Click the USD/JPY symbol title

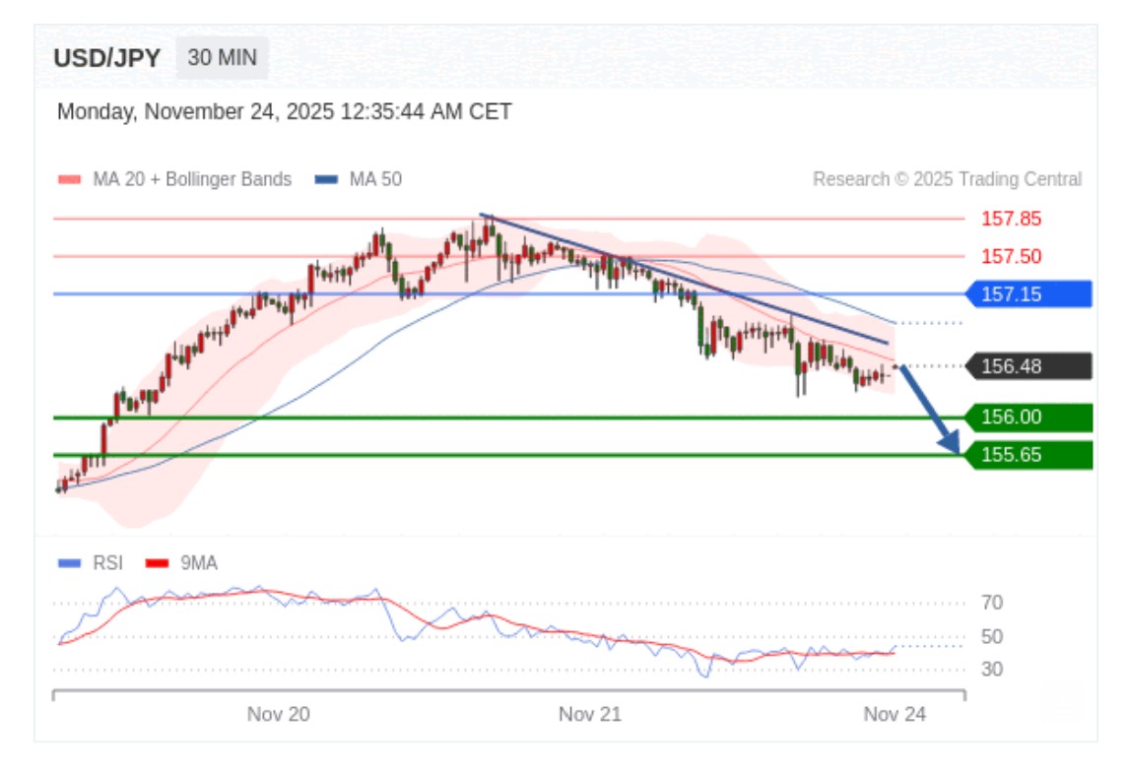click(106, 58)
